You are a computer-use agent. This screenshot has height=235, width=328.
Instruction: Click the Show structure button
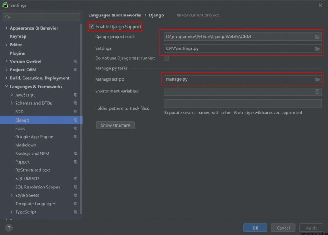[x=116, y=125]
